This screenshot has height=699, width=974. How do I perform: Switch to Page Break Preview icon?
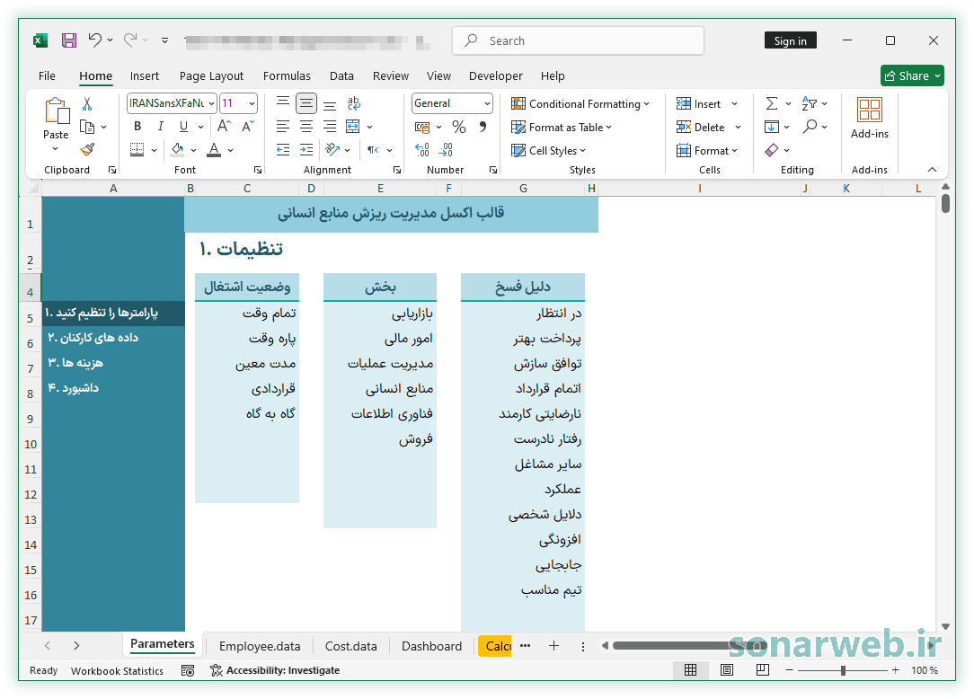click(x=763, y=669)
